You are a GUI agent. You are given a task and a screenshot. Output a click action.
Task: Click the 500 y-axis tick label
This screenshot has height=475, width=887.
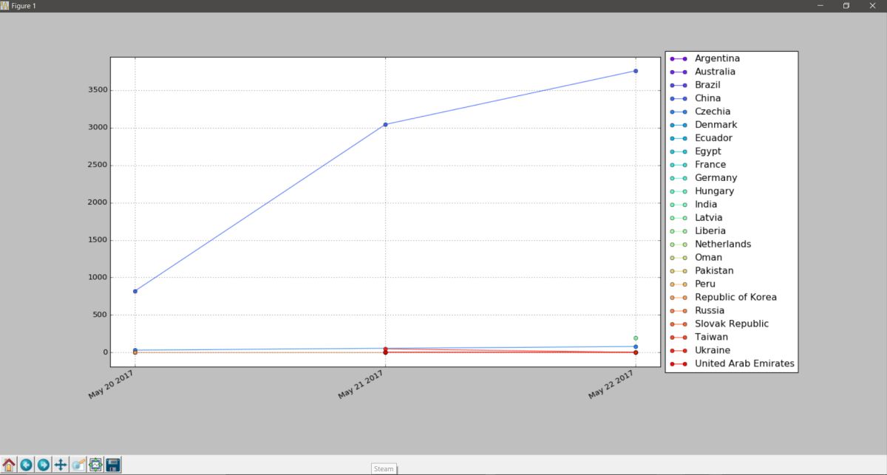98,315
